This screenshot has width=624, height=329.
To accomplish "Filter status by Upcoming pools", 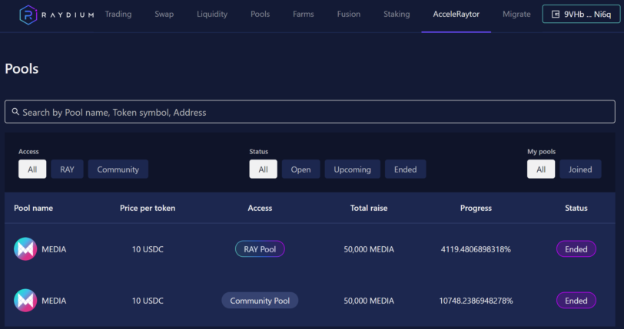I will pyautogui.click(x=352, y=169).
